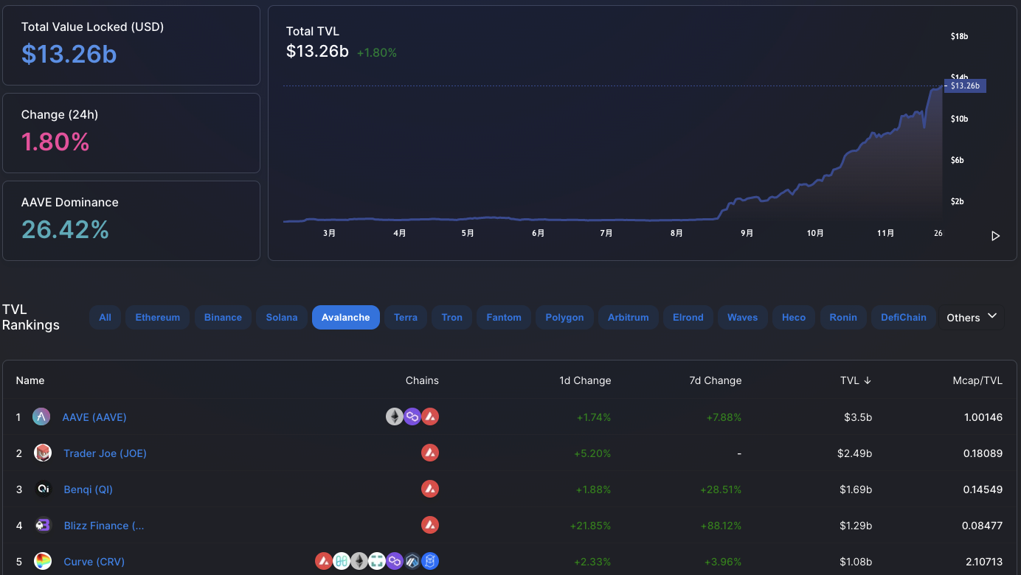This screenshot has height=575, width=1021.
Task: Click Avalanche chain icon in Benqi row
Action: point(430,489)
